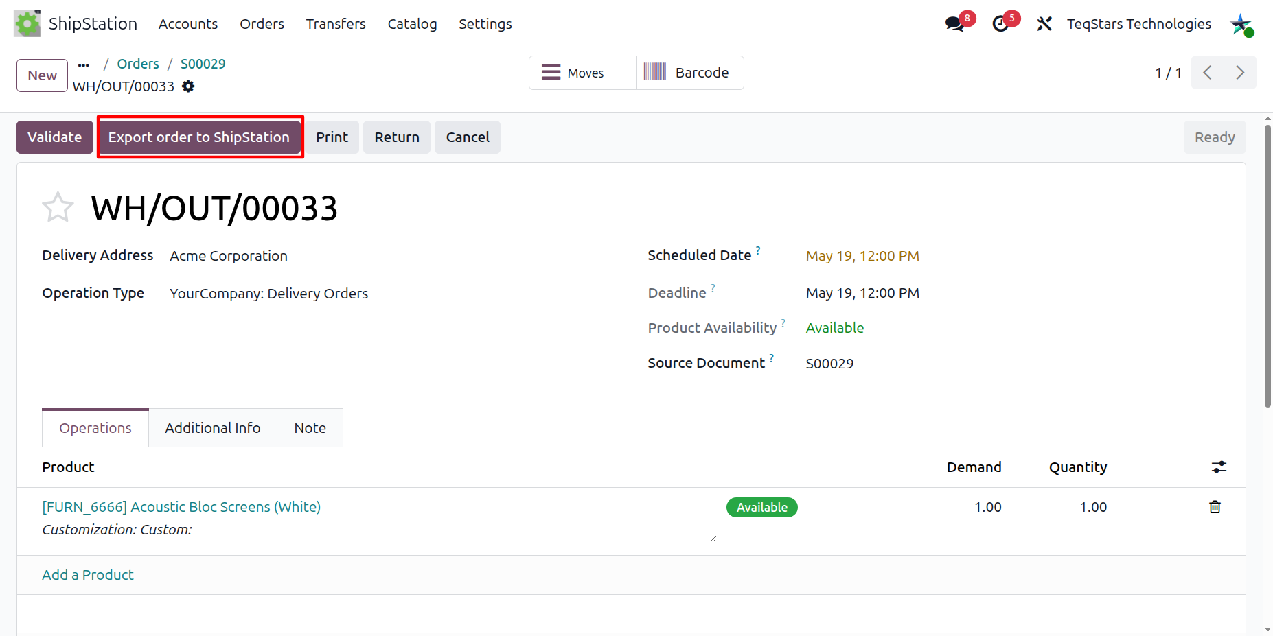
Task: Open the Catalog menu
Action: point(412,24)
